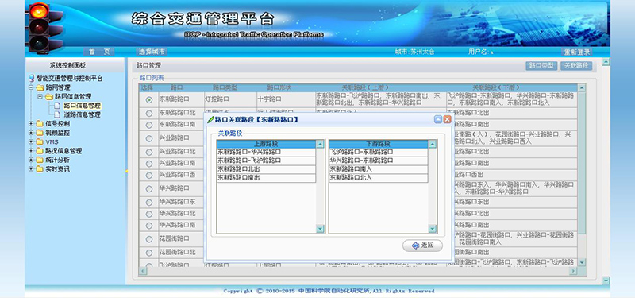Viewport: 635px width, 298px height.
Task: Expand the 实时资讯 tree node
Action: tap(31, 169)
